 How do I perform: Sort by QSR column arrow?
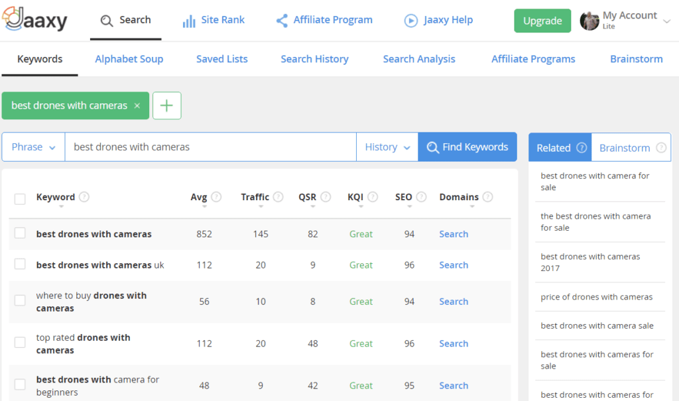pos(313,207)
